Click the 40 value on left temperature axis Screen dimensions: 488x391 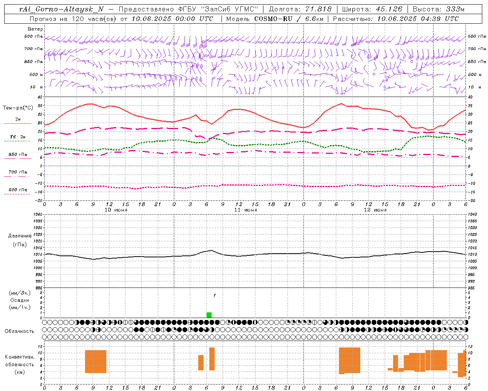click(40, 97)
